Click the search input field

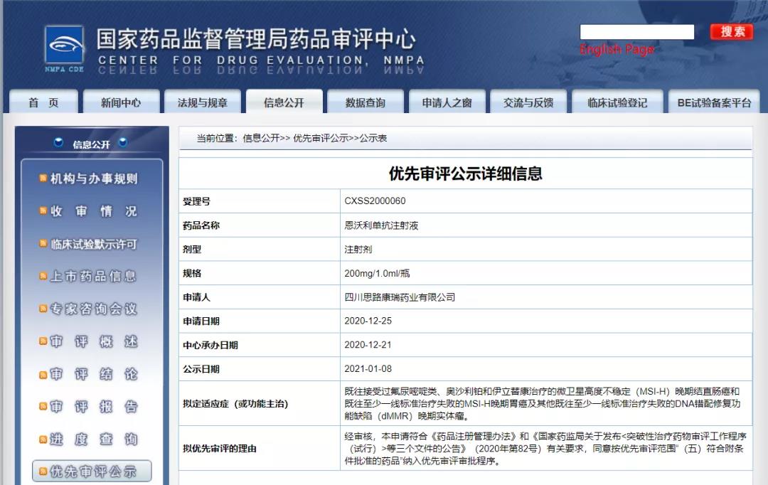pos(636,32)
